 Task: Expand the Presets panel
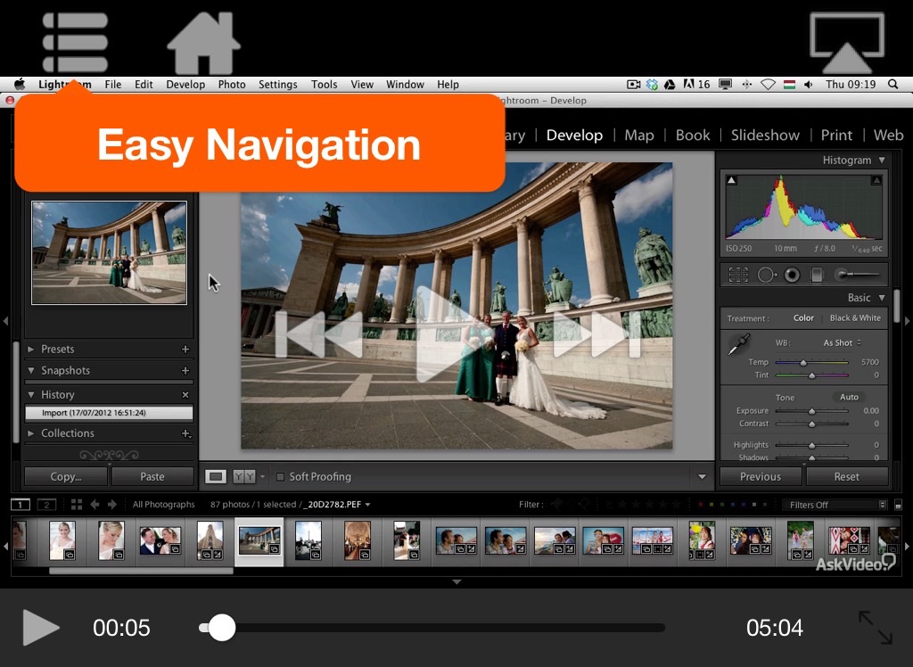pyautogui.click(x=58, y=350)
